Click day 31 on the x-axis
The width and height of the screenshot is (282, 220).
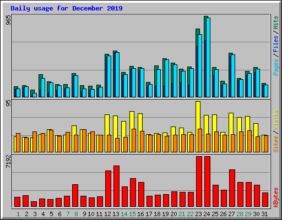[x=264, y=214]
